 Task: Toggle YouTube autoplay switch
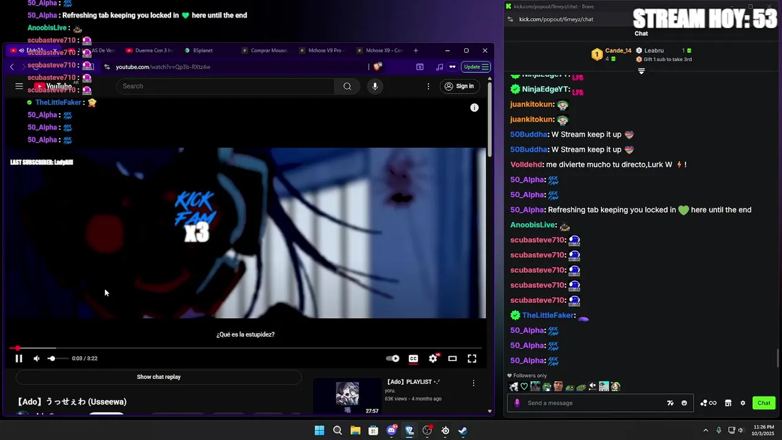point(393,359)
